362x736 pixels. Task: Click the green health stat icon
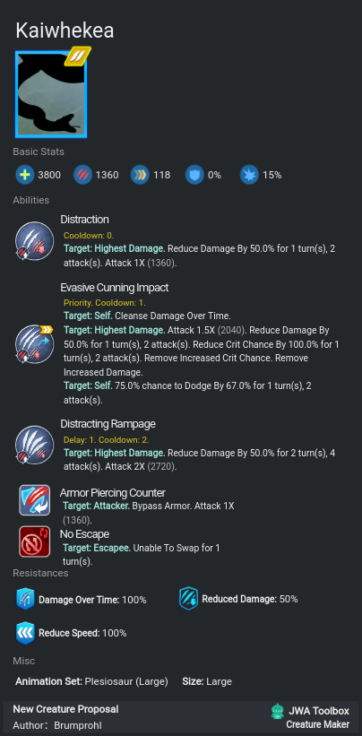pos(24,175)
